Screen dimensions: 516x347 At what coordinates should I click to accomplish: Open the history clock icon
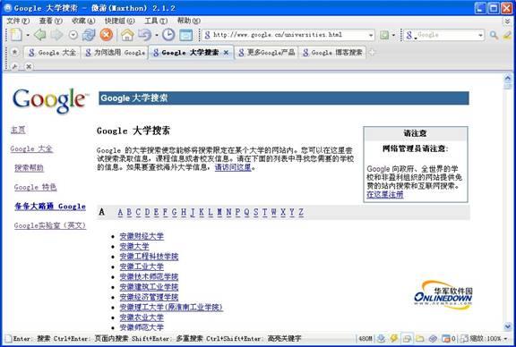tap(168, 35)
